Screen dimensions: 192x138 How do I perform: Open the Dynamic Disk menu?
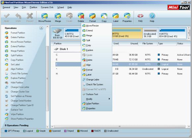(x=47, y=7)
